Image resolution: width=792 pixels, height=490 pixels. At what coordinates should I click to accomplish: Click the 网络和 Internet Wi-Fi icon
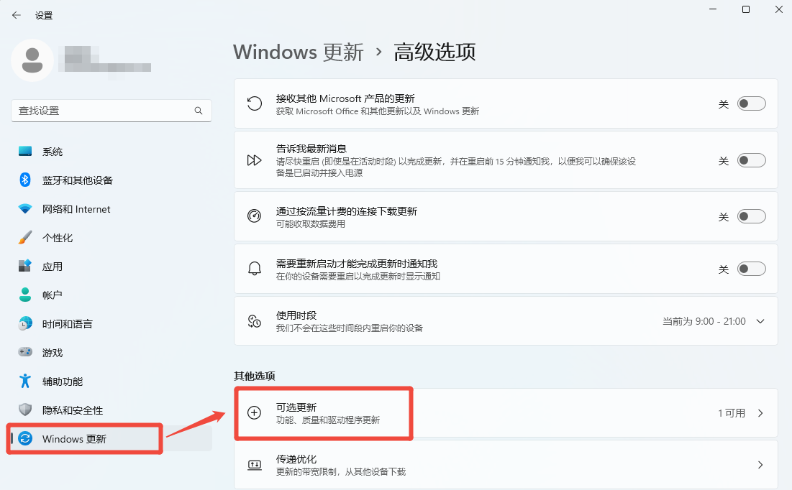[x=25, y=209]
